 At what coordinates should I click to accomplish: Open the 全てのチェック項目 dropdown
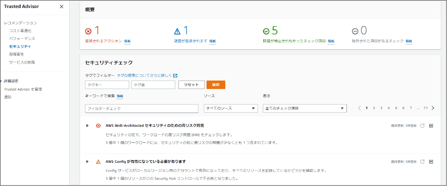[305, 109]
